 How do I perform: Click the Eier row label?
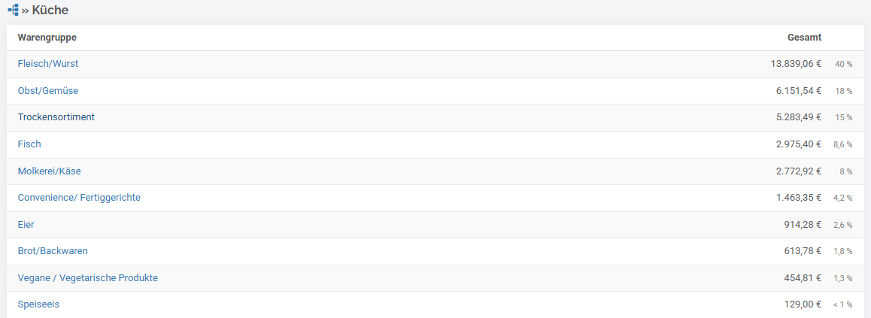26,225
